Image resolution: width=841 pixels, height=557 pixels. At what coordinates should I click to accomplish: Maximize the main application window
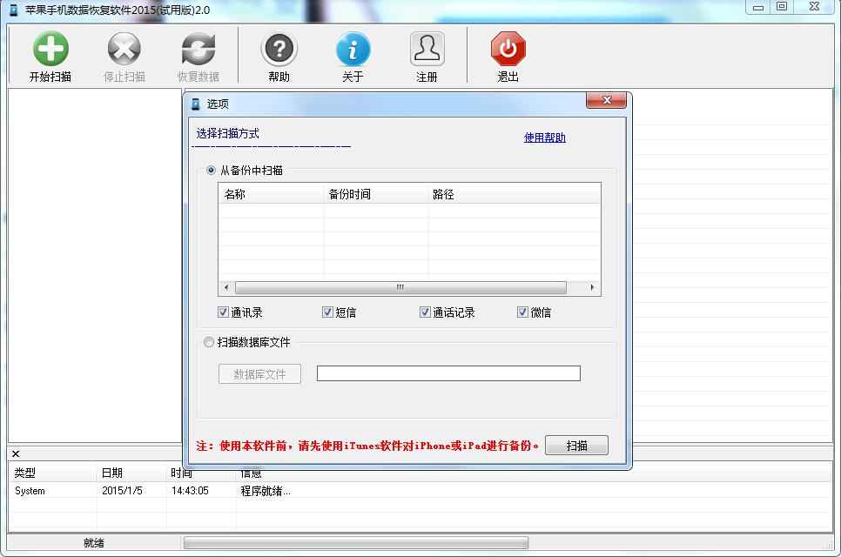pos(782,7)
